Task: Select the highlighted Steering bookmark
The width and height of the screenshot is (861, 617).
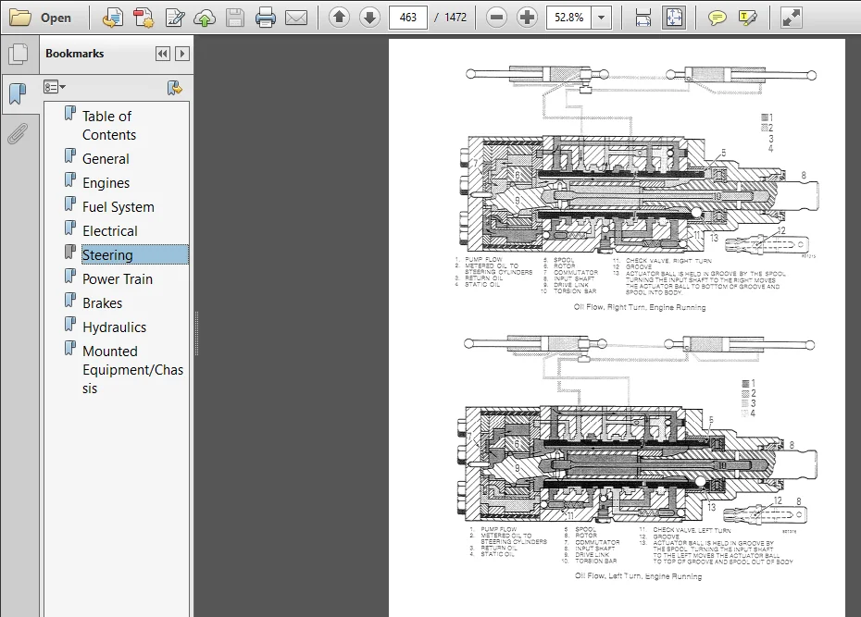Action: (x=134, y=255)
